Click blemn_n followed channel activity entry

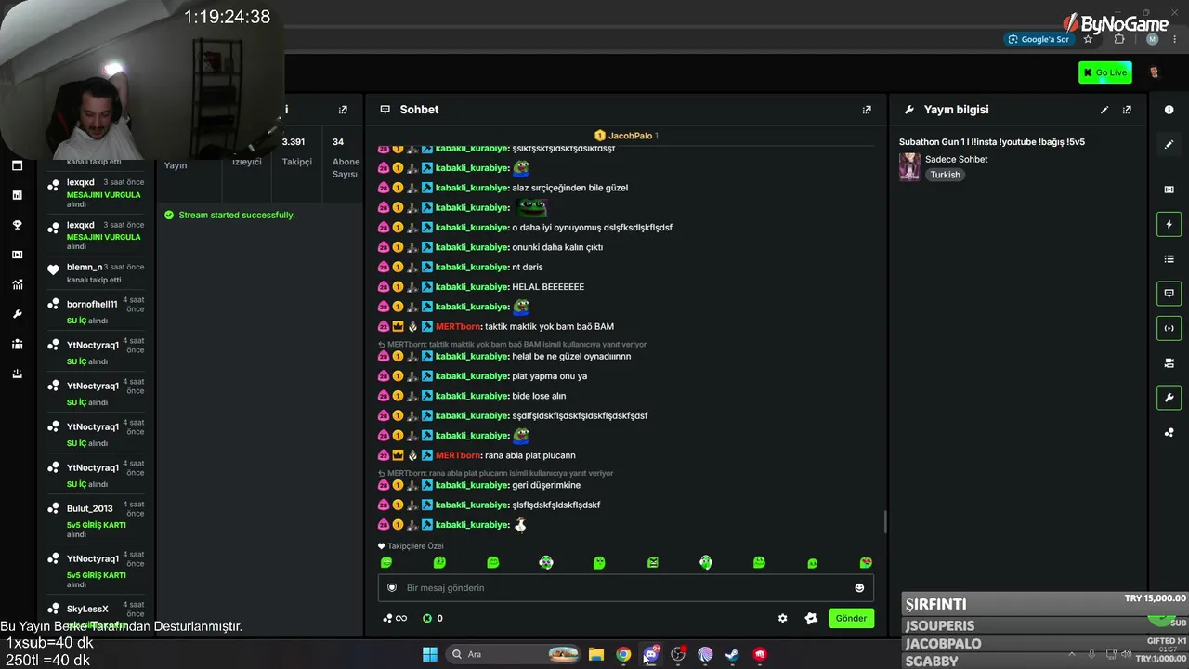tap(97, 272)
